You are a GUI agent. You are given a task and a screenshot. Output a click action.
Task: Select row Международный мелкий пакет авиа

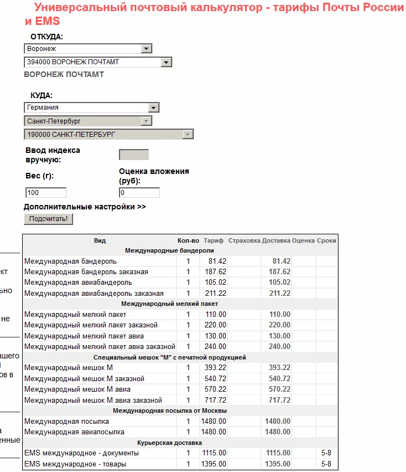coord(180,336)
